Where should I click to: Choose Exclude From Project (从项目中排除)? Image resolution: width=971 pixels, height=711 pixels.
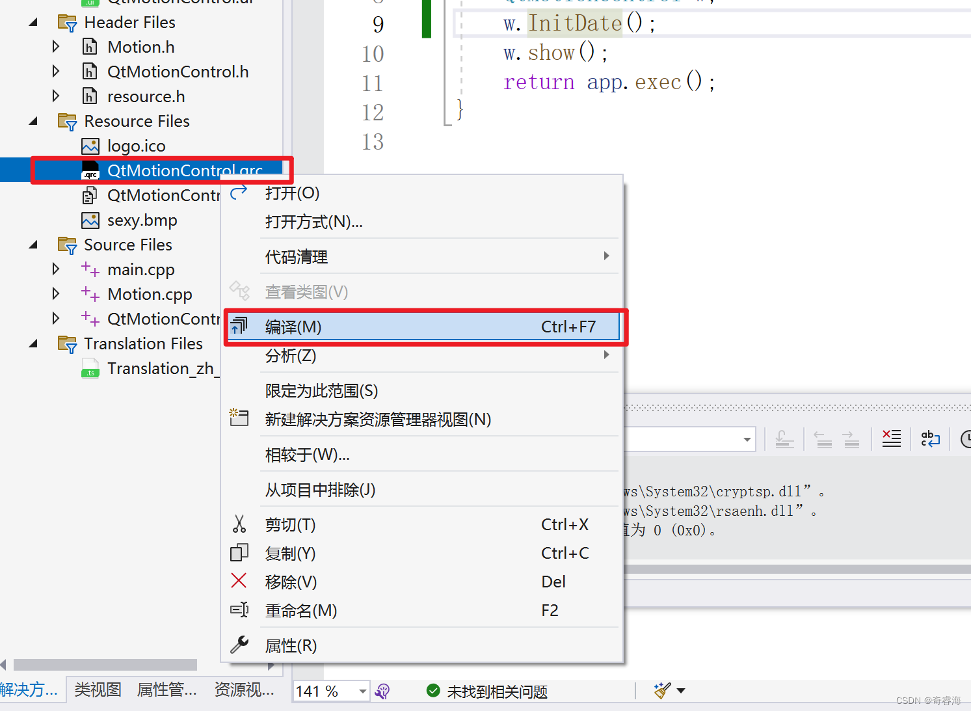[423, 490]
